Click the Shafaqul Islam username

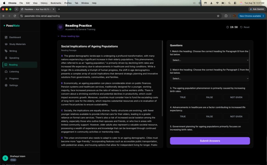pos(18,156)
